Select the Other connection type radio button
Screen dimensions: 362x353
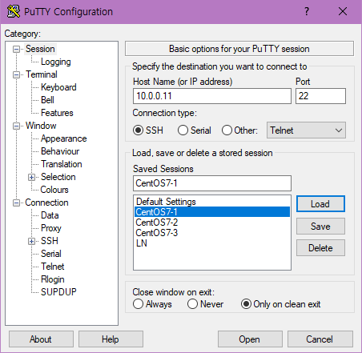227,130
